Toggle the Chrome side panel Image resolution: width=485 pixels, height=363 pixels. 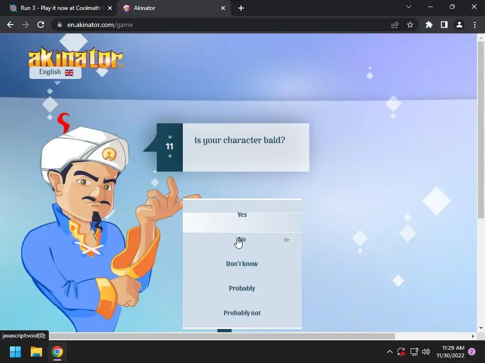click(x=444, y=25)
